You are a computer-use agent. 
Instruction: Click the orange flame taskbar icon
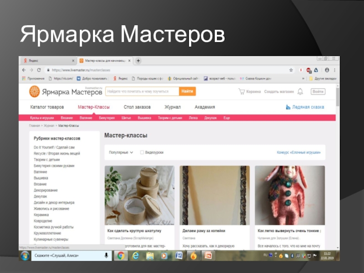pyautogui.click(x=193, y=256)
